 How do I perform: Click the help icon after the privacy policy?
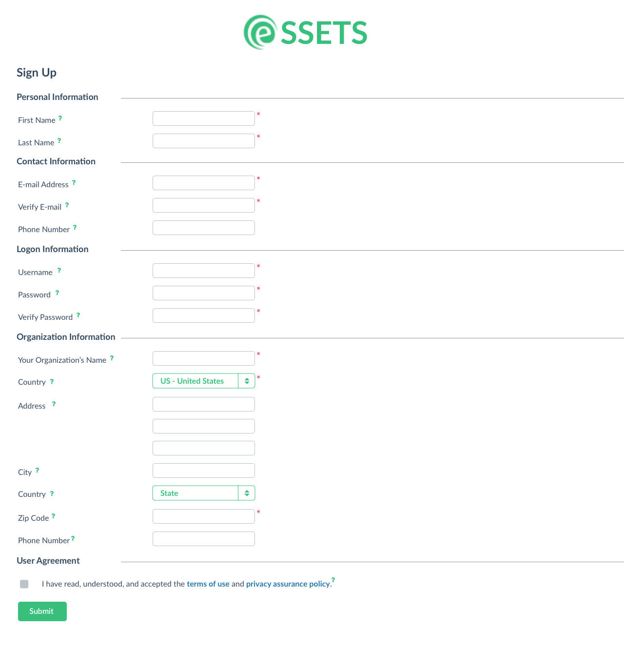(x=333, y=579)
